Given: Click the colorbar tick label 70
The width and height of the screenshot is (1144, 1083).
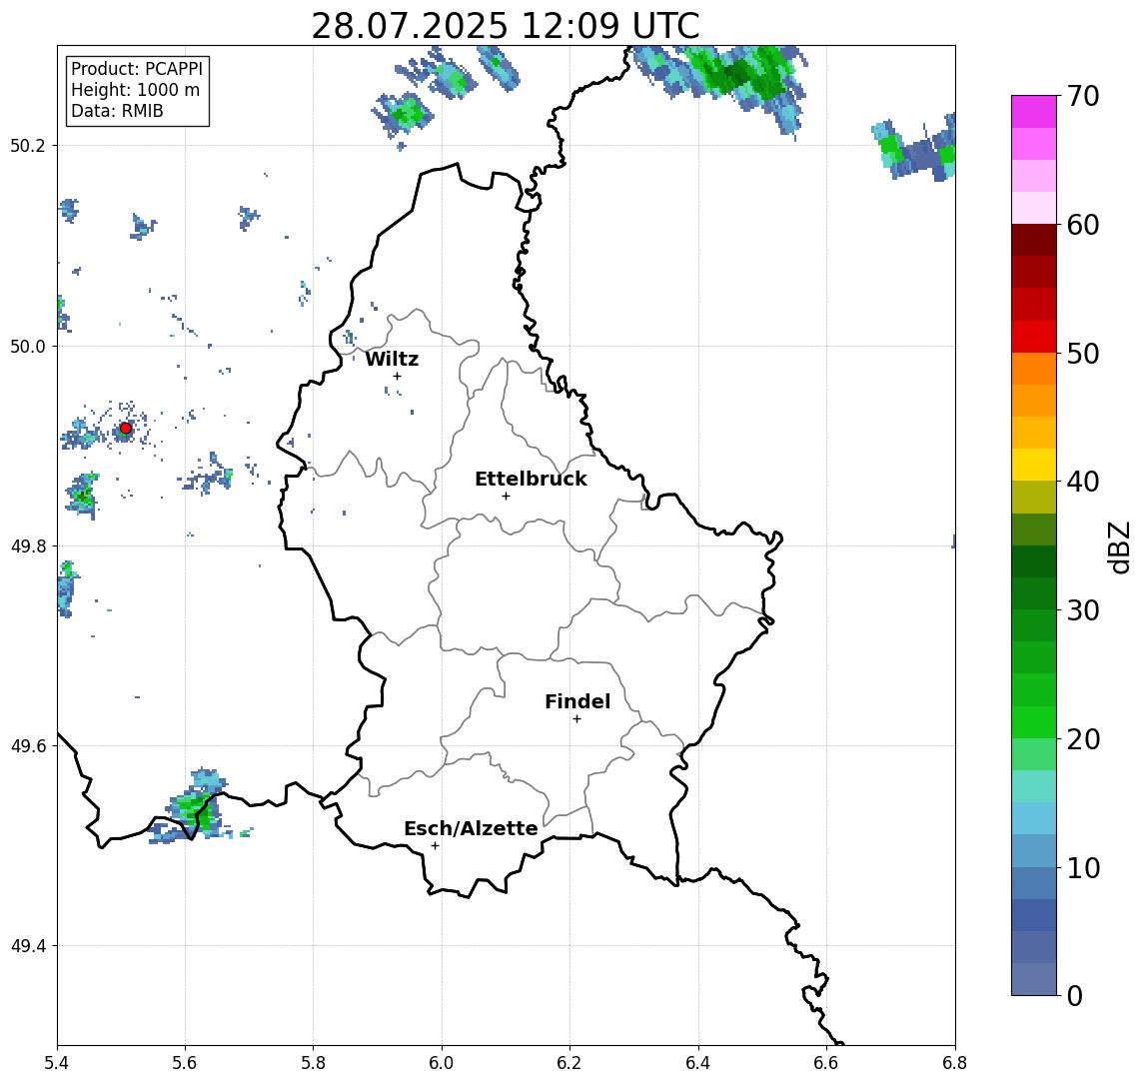Looking at the screenshot, I should [x=1083, y=96].
